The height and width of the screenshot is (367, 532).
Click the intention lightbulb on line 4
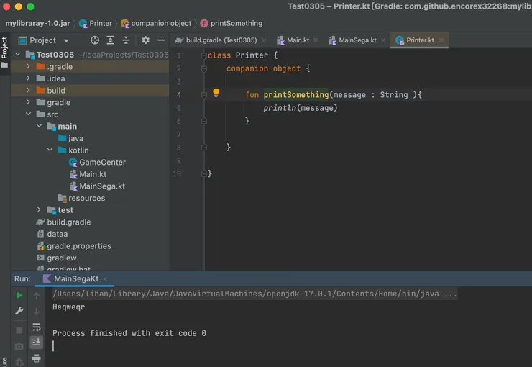[216, 94]
